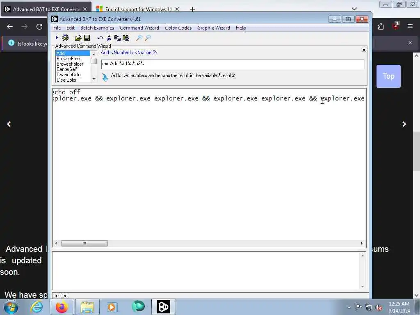Close the End of support browser tab

coord(177,9)
